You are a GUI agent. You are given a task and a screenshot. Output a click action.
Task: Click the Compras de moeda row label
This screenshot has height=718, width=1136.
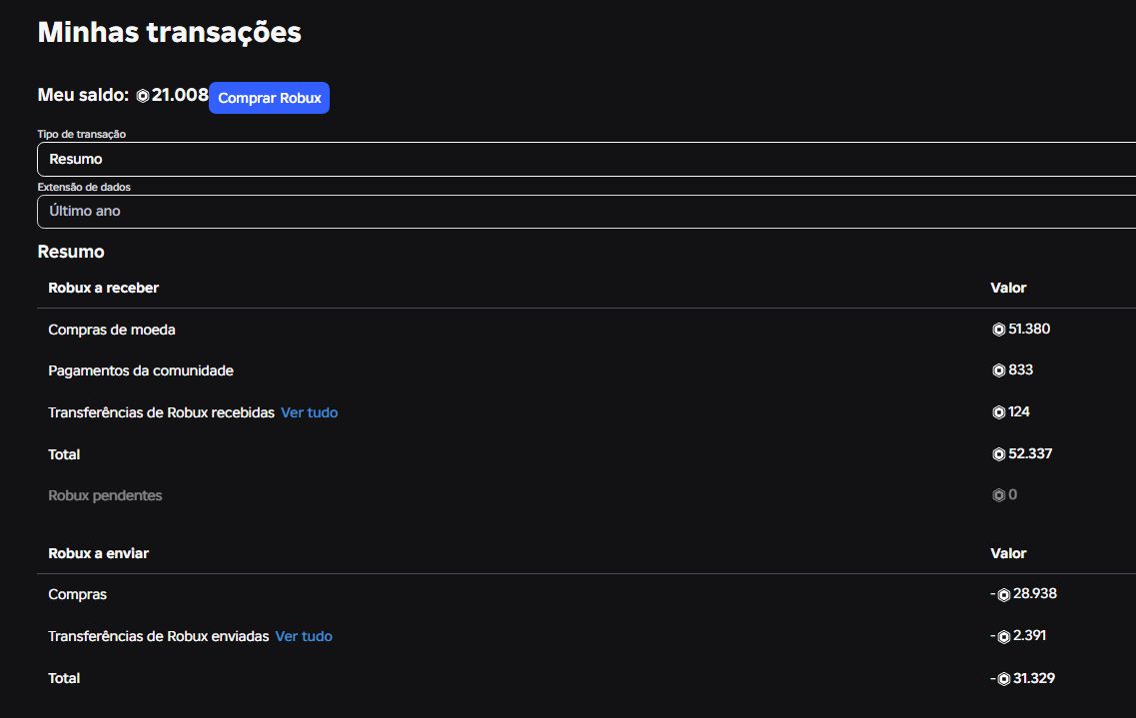[112, 330]
